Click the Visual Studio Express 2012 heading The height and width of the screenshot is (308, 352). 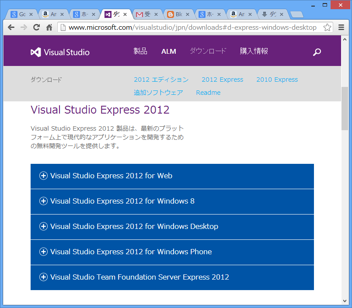[x=100, y=110]
